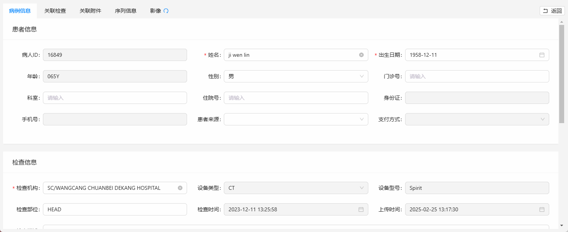Focus the 科室 input field
Viewport: 568px width, 232px height.
pos(115,98)
